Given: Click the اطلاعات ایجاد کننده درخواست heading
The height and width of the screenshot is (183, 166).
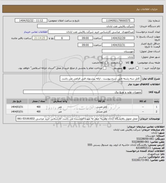Looking at the screenshot, I should click(145, 151).
